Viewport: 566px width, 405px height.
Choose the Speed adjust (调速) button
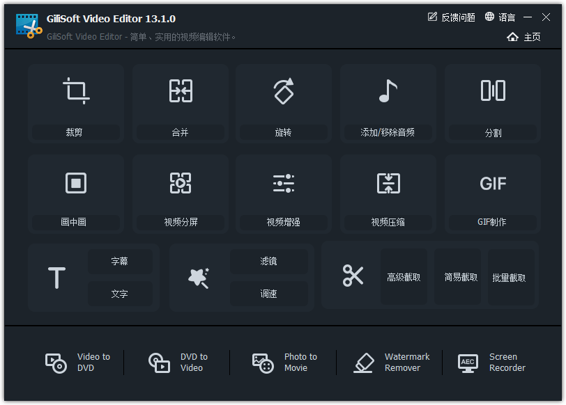pyautogui.click(x=269, y=294)
